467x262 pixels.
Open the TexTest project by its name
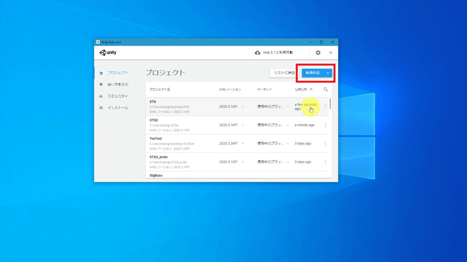(x=156, y=139)
